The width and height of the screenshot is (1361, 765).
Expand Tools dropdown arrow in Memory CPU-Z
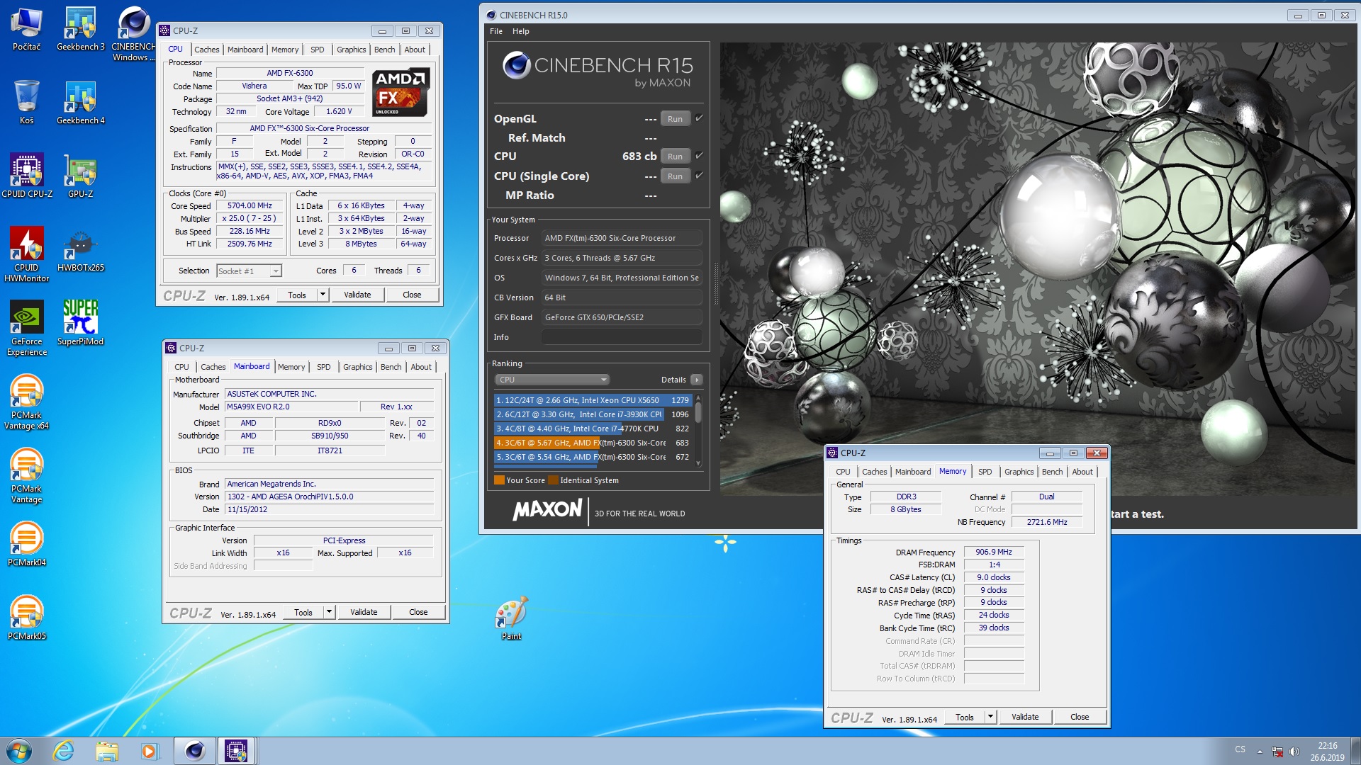click(990, 717)
